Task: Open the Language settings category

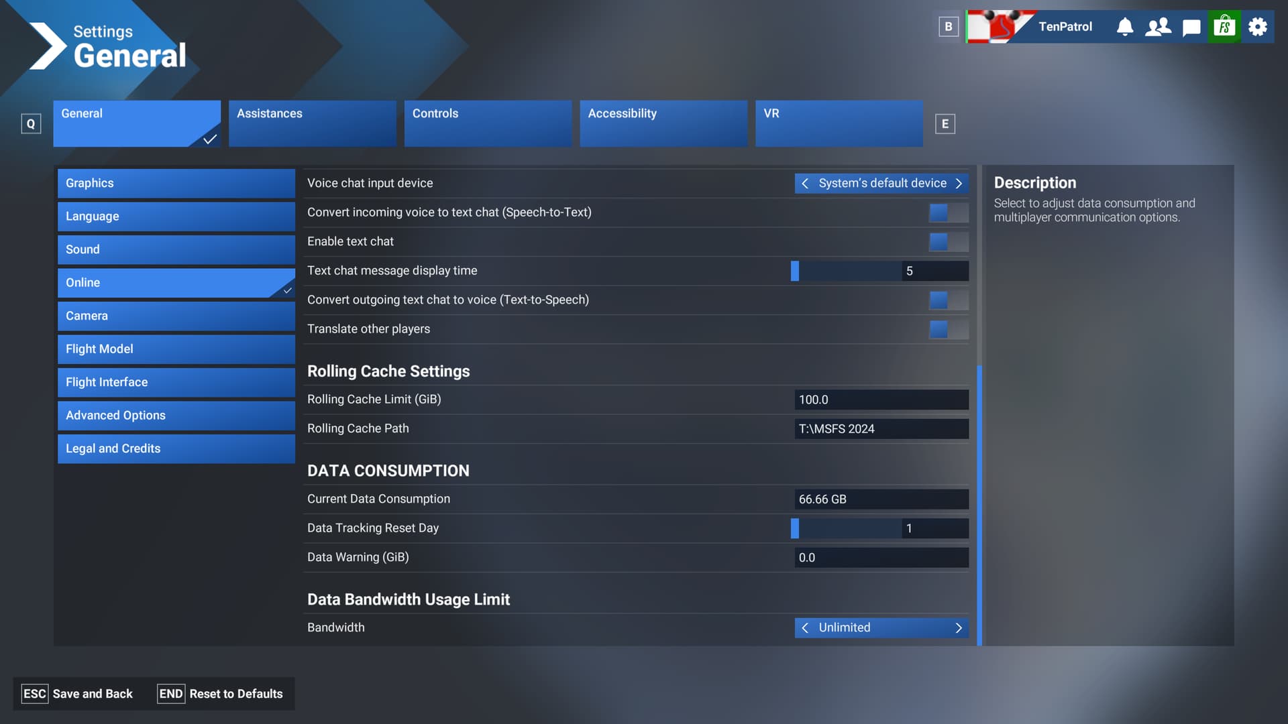Action: [176, 217]
